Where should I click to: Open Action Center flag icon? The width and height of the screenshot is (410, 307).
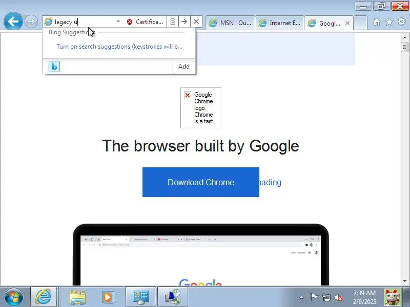[x=314, y=297]
